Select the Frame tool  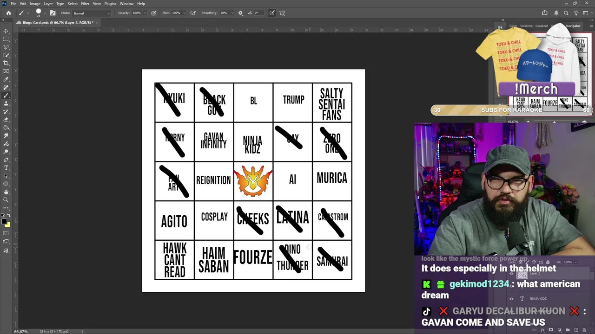point(6,71)
